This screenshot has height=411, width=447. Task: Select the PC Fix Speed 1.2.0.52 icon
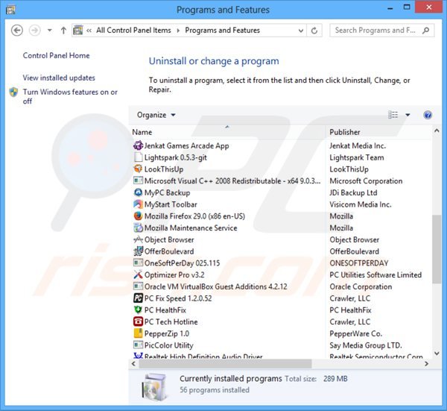(x=138, y=298)
